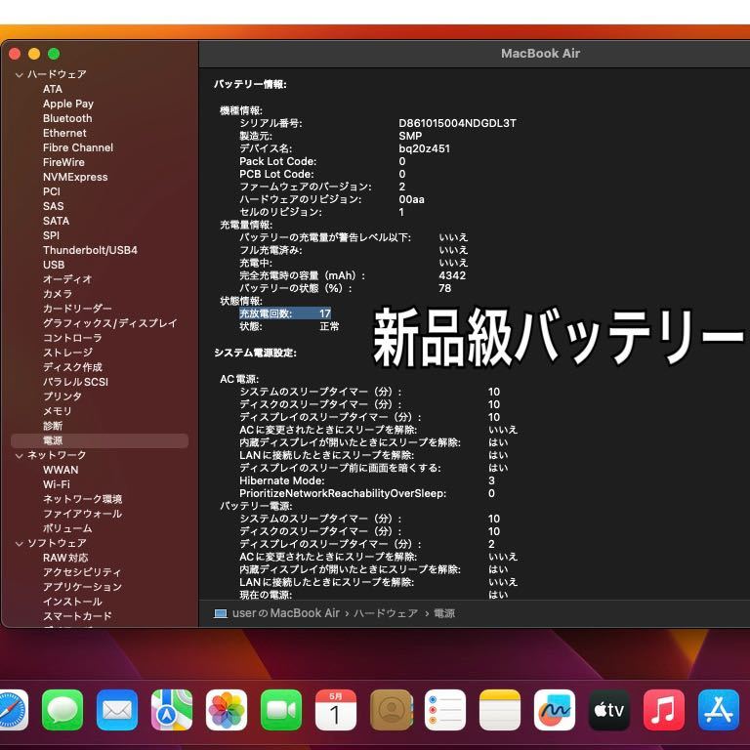Select ディスク作成 in the sidebar
Screen dimensions: 750x750
click(72, 367)
